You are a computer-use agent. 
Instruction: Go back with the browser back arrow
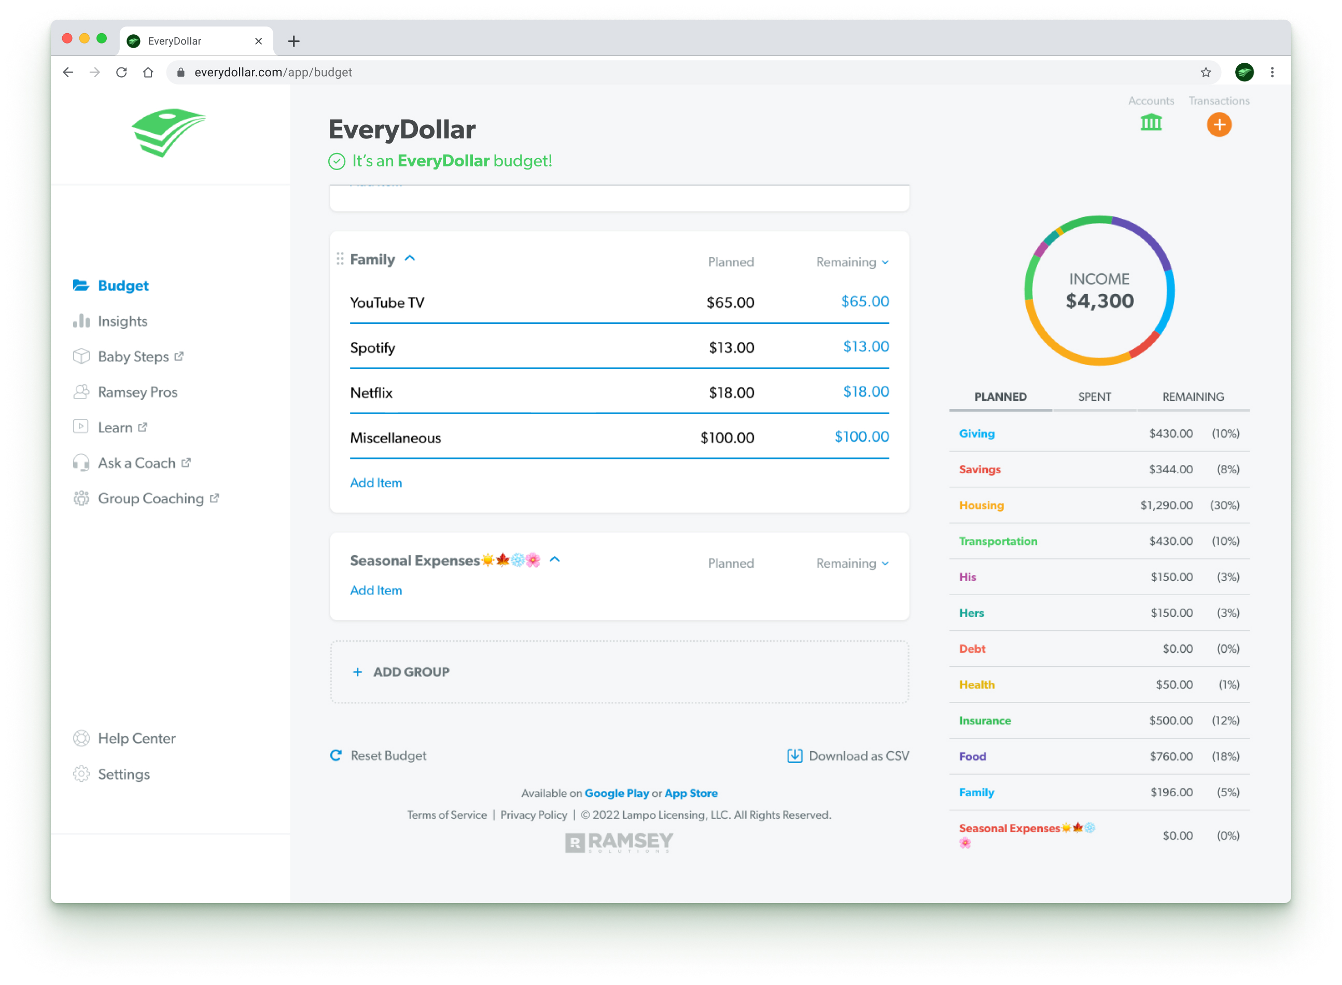(x=68, y=72)
